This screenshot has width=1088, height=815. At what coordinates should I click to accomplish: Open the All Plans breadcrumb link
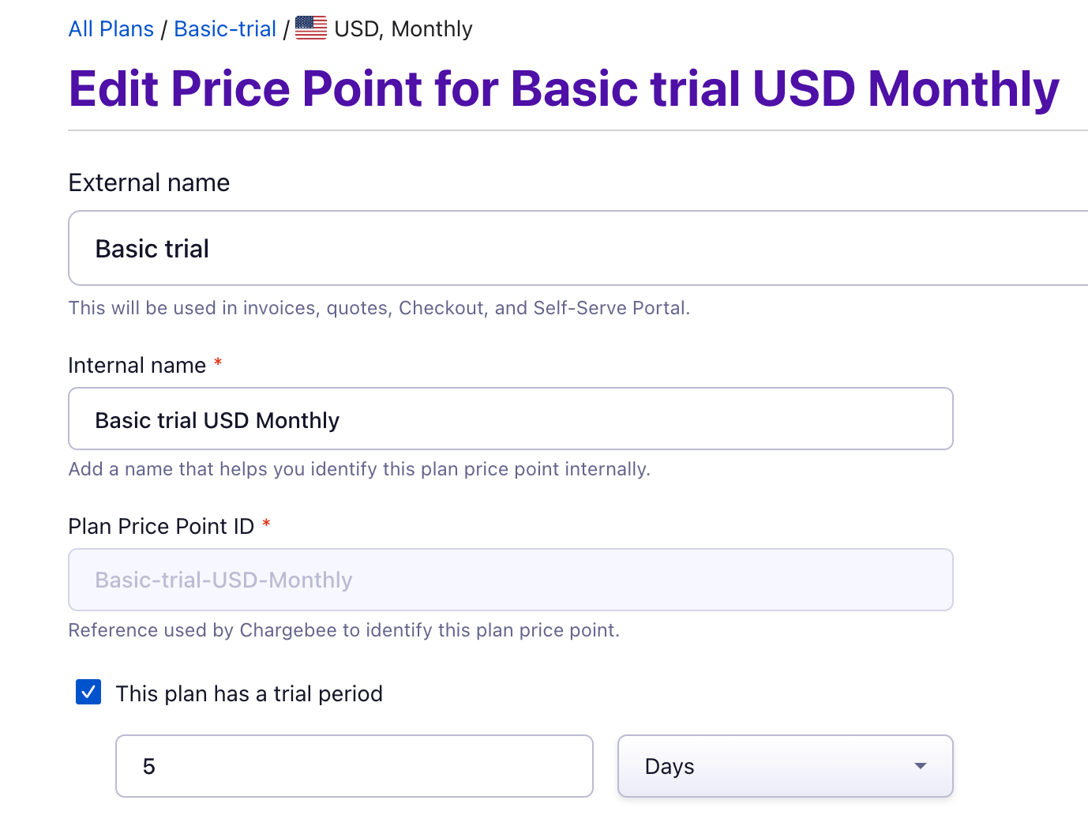click(111, 29)
